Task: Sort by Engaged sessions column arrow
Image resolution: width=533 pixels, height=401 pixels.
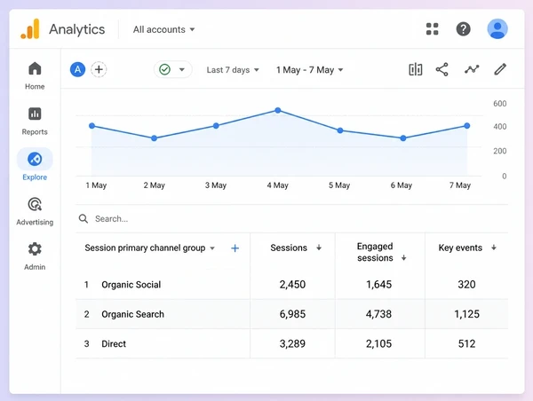Action: [x=404, y=257]
